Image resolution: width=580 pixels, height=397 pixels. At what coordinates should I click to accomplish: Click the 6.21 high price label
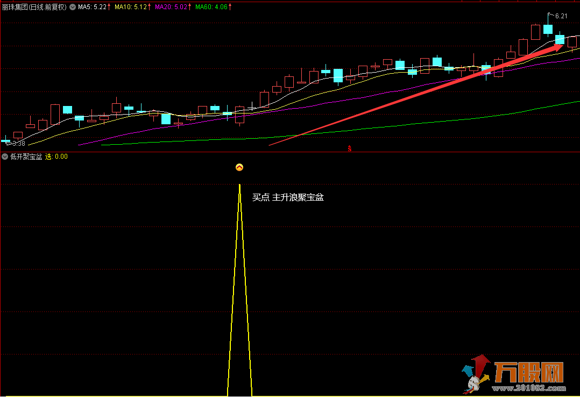[561, 16]
